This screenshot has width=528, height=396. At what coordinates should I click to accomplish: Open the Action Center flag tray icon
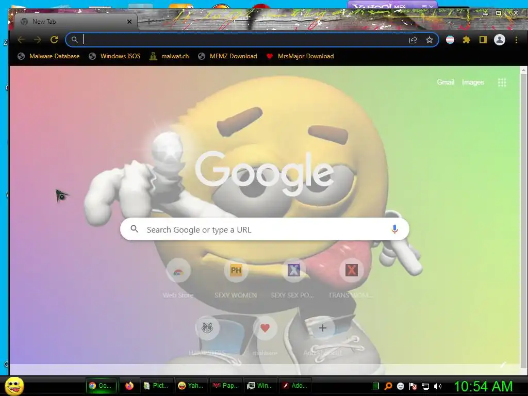(x=413, y=386)
